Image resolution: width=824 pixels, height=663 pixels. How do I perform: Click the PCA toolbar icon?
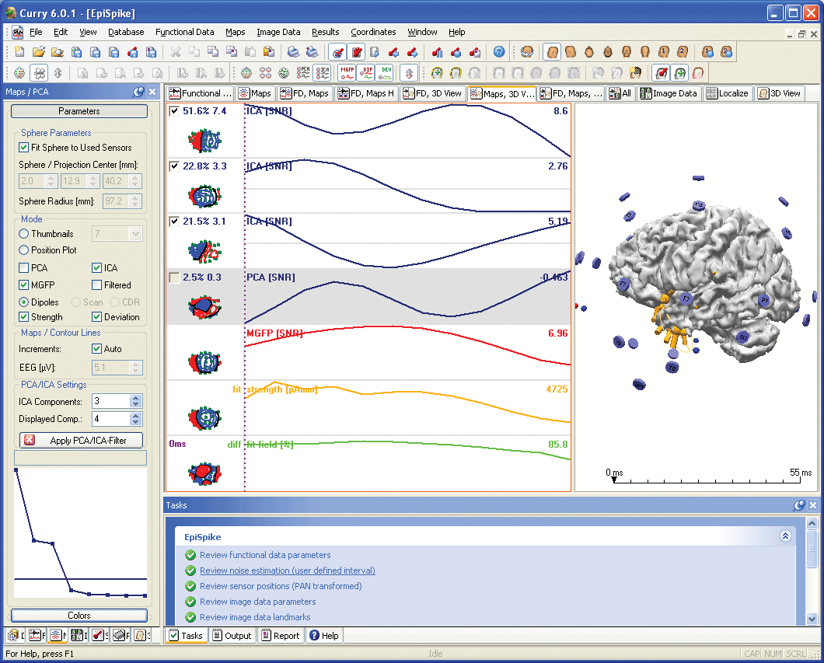click(x=302, y=73)
